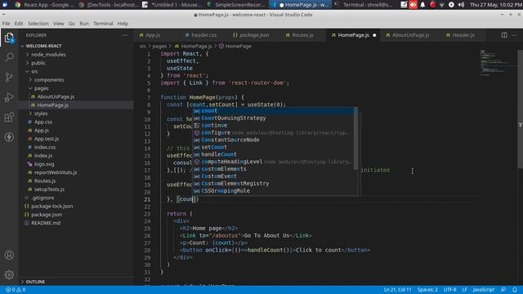Open the system notification bell in top panel
This screenshot has height=294, width=523.
click(x=422, y=5)
